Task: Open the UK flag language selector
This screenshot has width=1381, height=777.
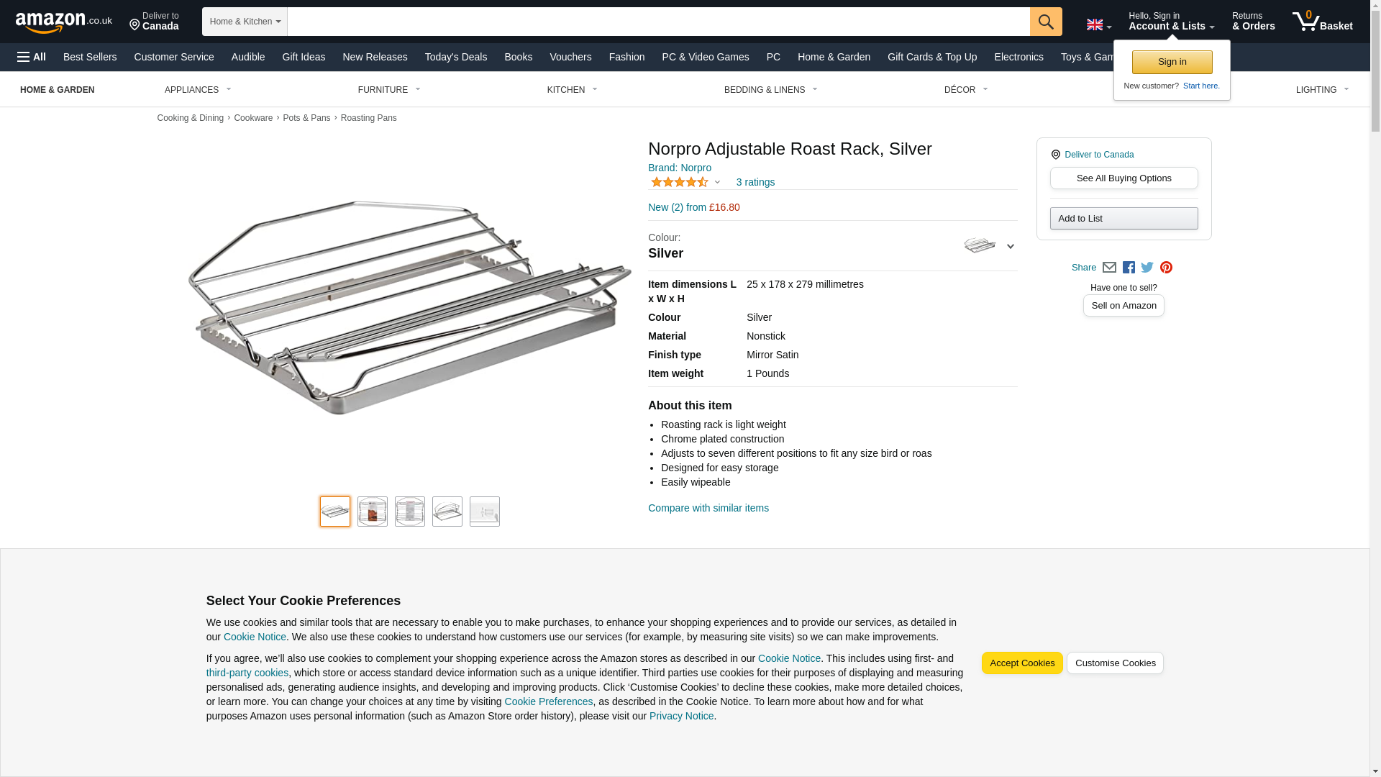Action: pos(1098,24)
